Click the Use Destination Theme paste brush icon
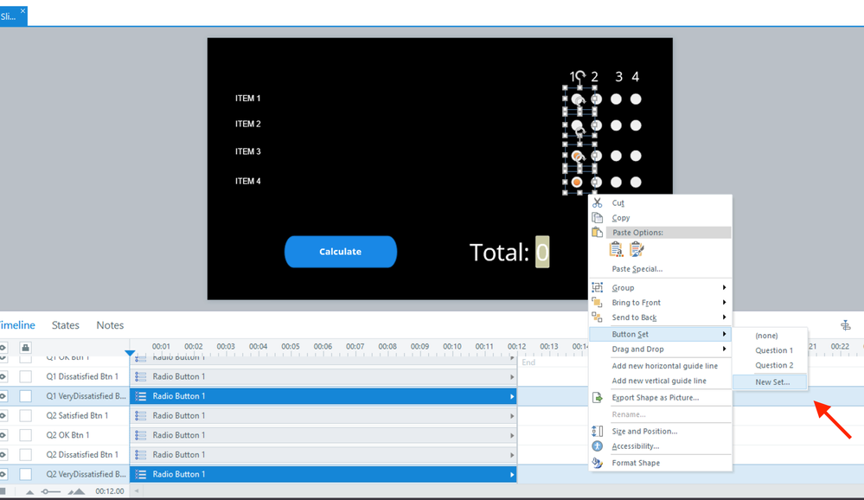This screenshot has width=864, height=500. click(x=637, y=250)
